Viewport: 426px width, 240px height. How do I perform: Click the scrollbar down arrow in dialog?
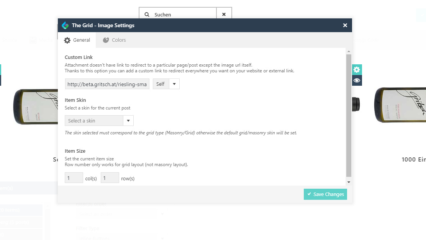349,182
